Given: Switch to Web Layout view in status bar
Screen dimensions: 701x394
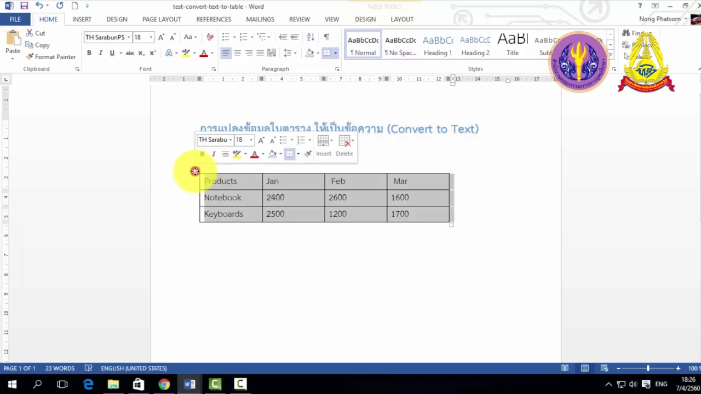Looking at the screenshot, I should pos(605,368).
